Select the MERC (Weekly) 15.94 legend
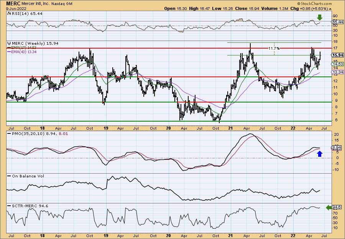Viewport: 345px width, 239px height. 35,44
